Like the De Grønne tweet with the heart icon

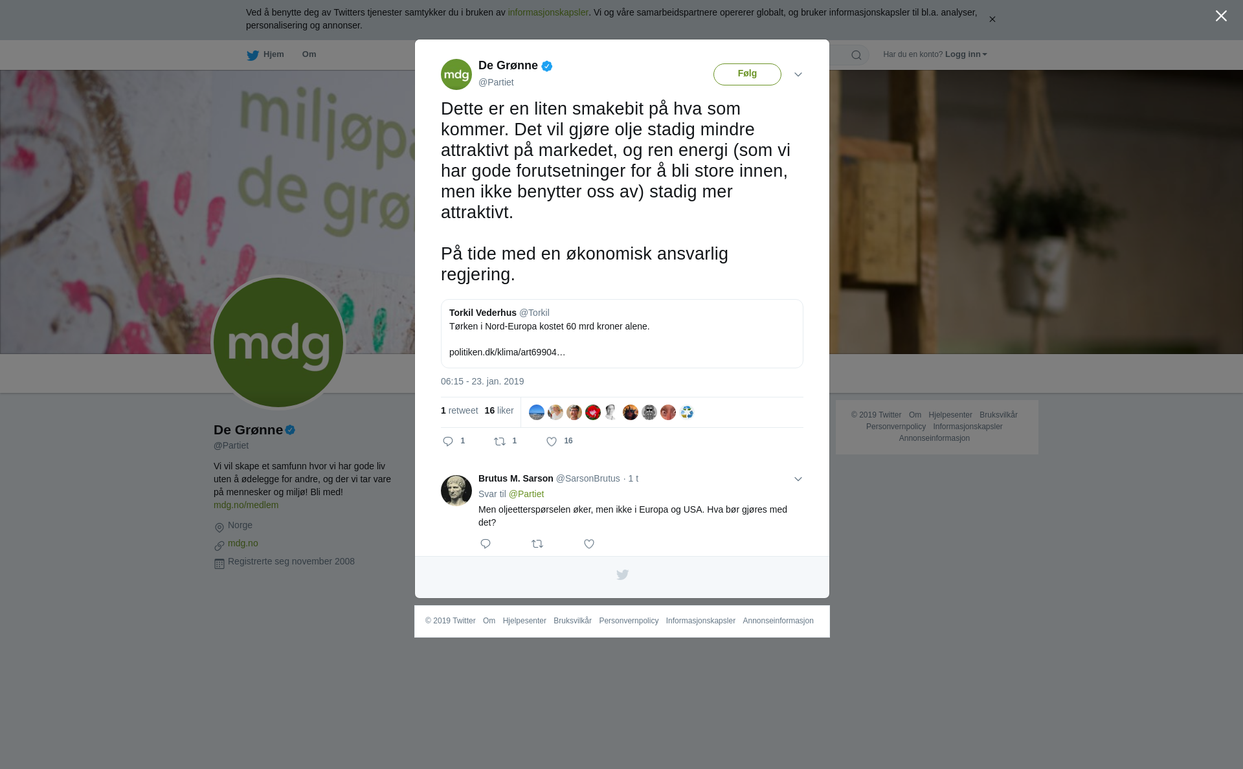coord(552,441)
